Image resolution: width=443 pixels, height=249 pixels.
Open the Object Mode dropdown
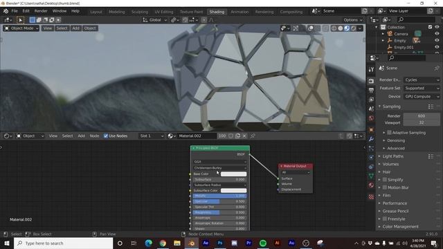[x=21, y=28]
